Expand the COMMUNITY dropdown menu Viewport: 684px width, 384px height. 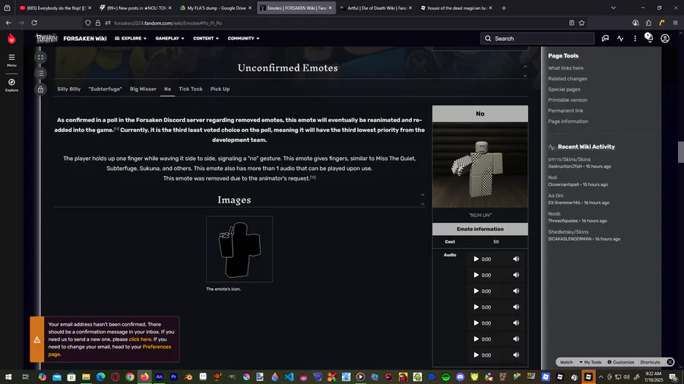(x=243, y=38)
